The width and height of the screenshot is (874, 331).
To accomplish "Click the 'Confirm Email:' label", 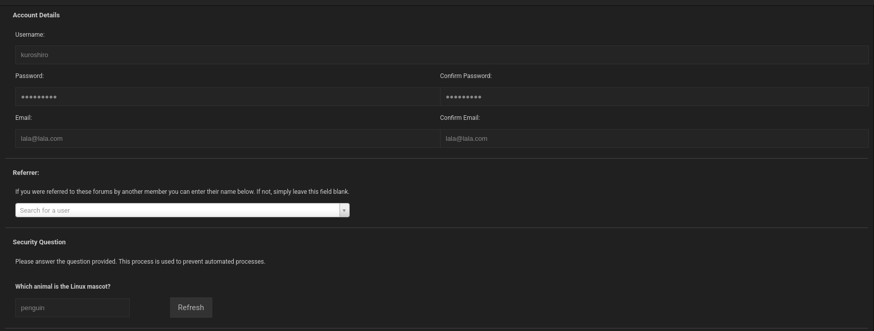I will coord(459,118).
